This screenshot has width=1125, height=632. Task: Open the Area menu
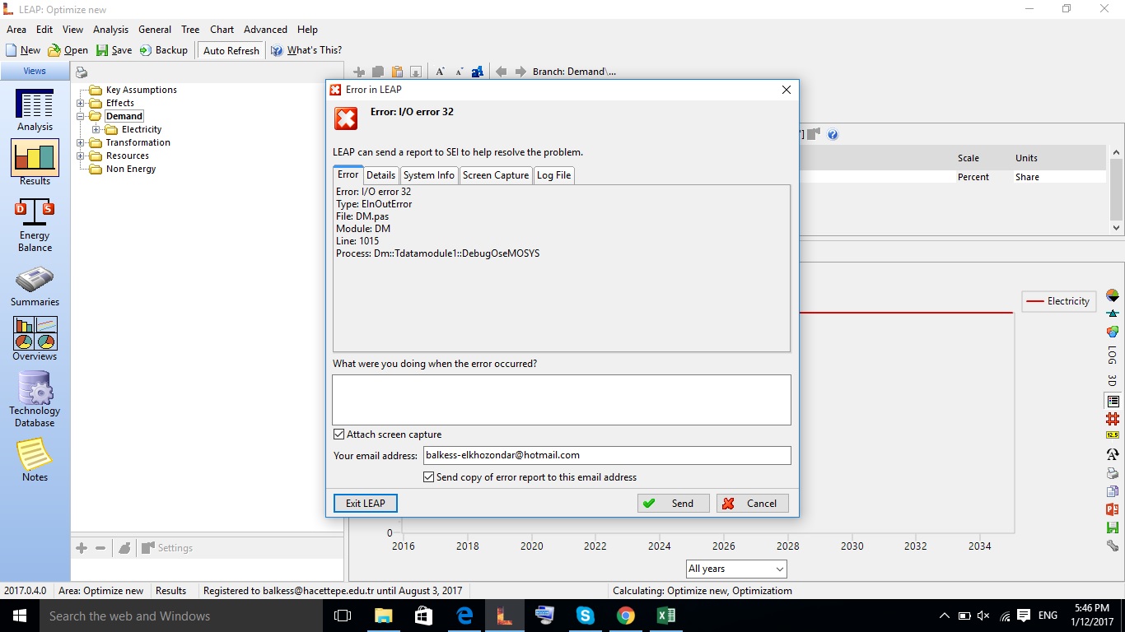(x=16, y=29)
